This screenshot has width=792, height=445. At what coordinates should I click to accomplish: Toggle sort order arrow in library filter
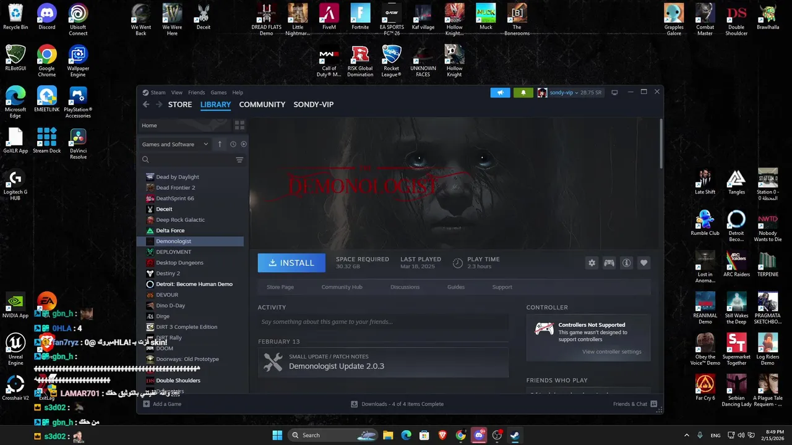[220, 144]
